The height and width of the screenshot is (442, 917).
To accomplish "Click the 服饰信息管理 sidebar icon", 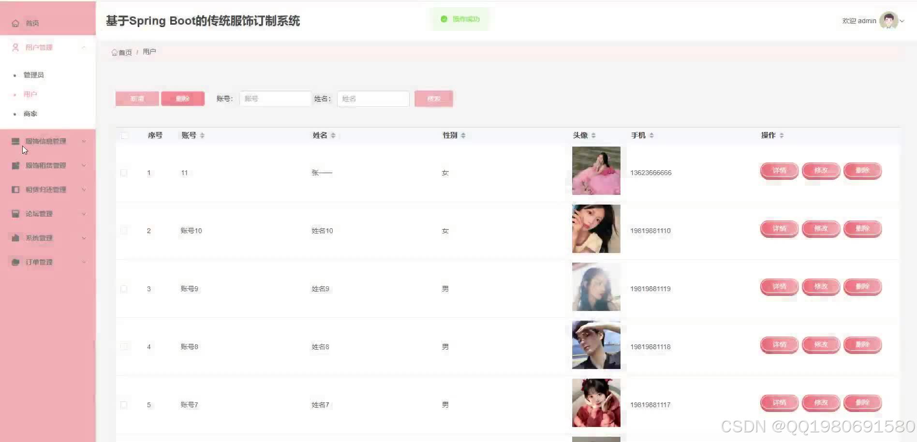I will point(15,141).
